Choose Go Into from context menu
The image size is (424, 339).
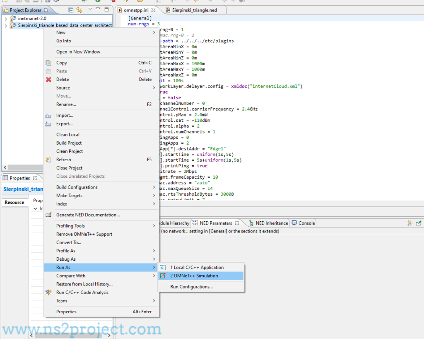(x=101, y=41)
